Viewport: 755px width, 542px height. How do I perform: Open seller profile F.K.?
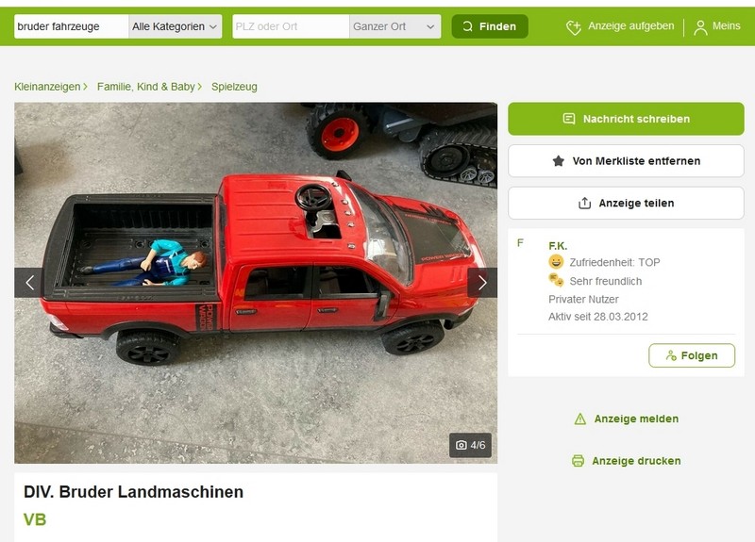click(558, 246)
